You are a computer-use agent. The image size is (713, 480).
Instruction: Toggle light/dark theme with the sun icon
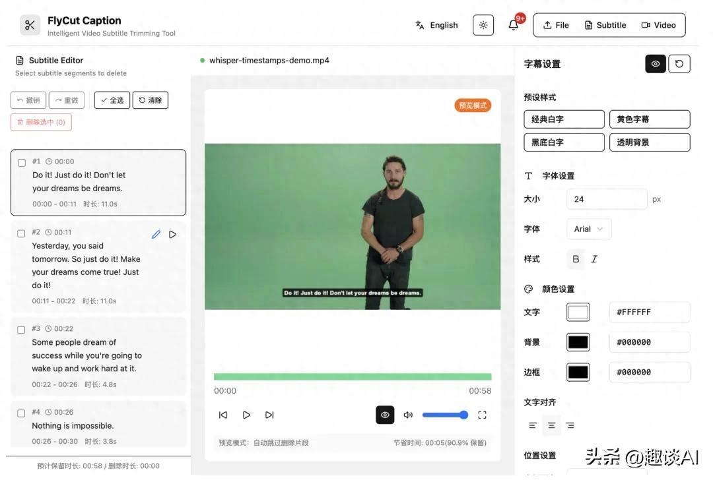483,24
